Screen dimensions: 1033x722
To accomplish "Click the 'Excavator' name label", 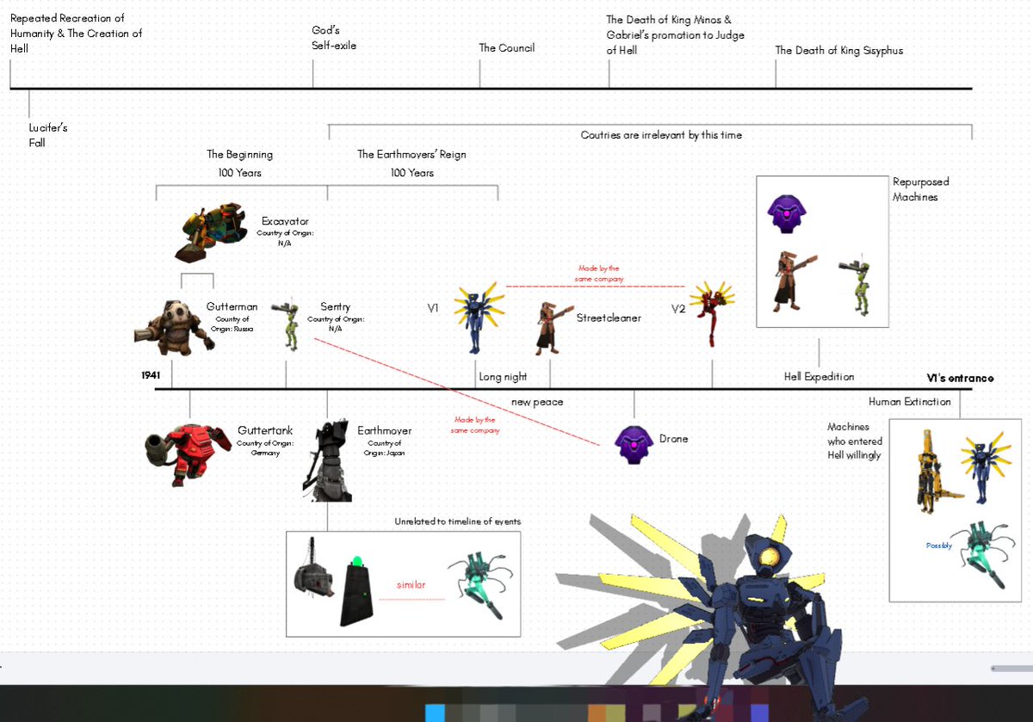I will coord(285,222).
